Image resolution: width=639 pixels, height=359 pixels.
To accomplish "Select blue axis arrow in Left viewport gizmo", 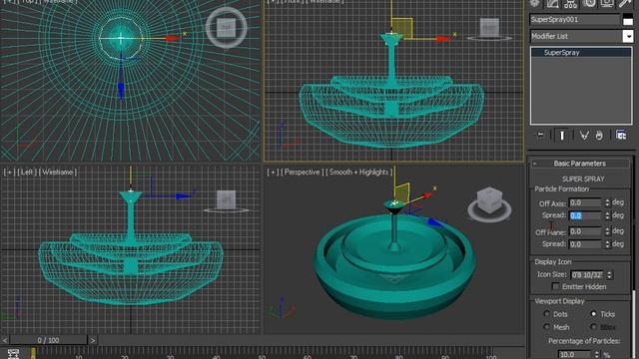I will point(183,196).
